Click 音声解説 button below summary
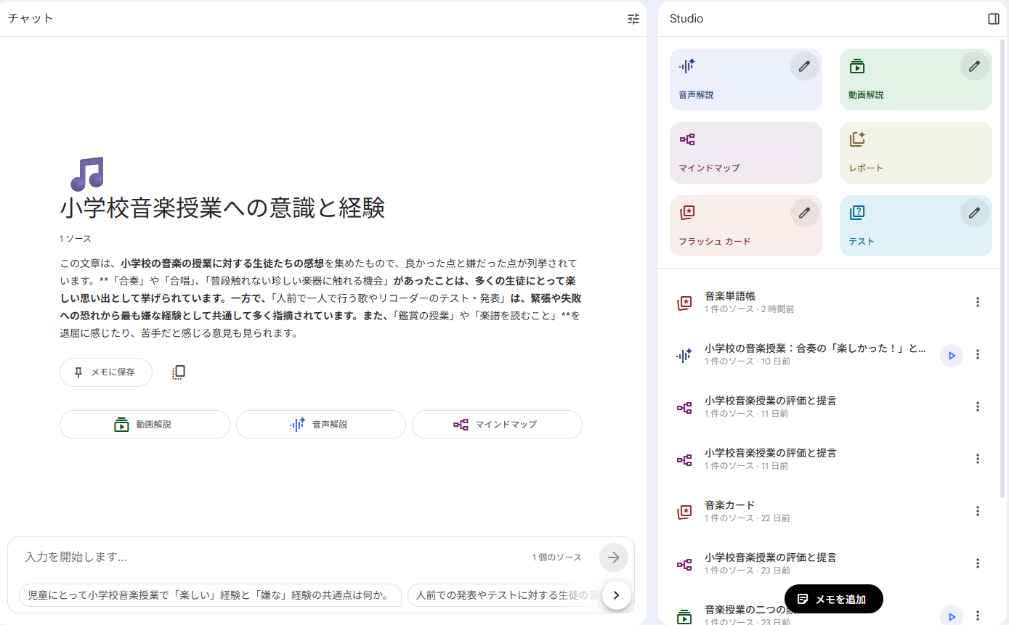Screen dimensions: 1009x625 (x=320, y=425)
